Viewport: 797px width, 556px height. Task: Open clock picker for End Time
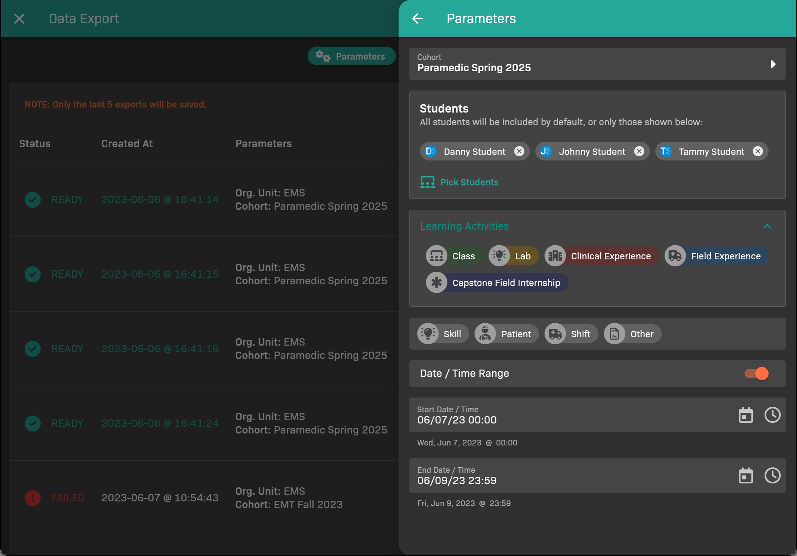[772, 475]
